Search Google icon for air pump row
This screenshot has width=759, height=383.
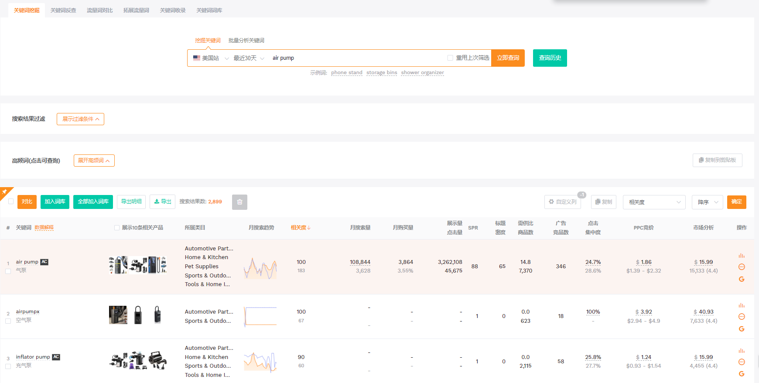pos(742,279)
